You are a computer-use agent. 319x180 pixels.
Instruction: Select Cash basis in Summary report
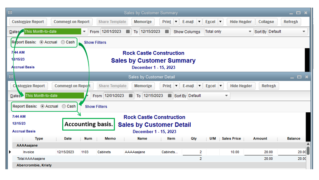click(x=63, y=42)
